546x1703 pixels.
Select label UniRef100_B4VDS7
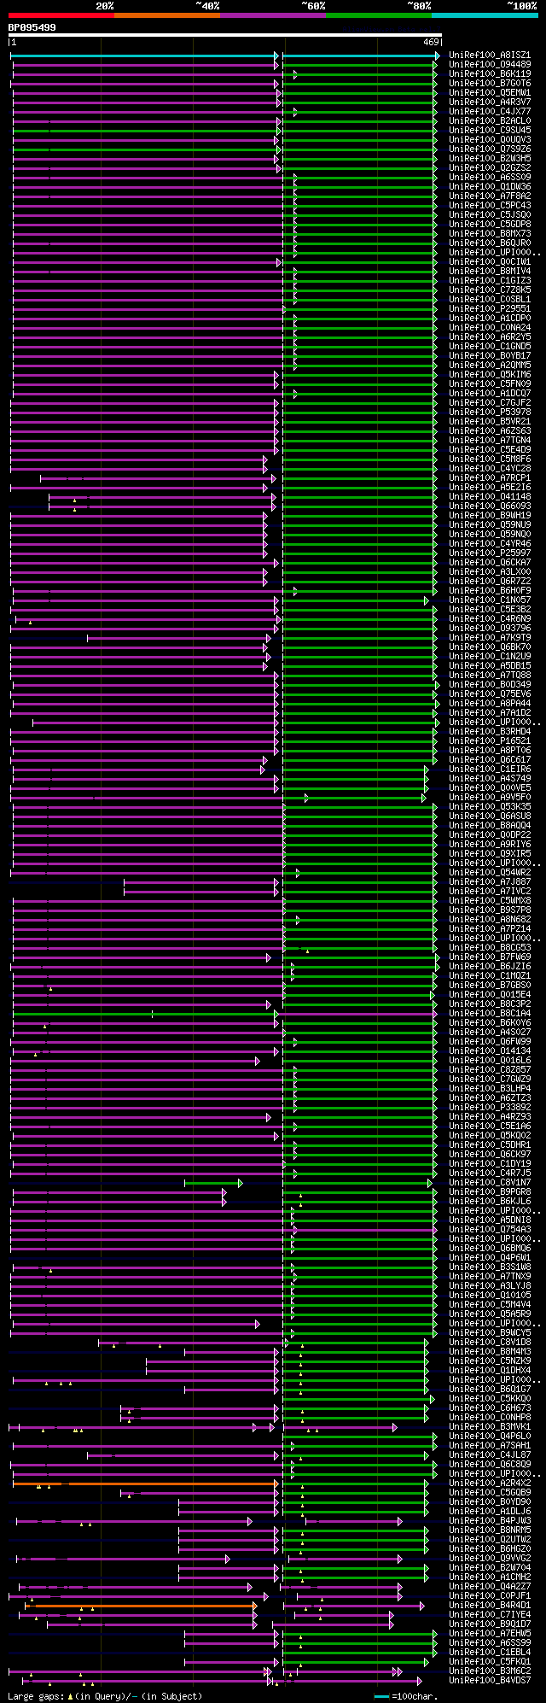[490, 1680]
